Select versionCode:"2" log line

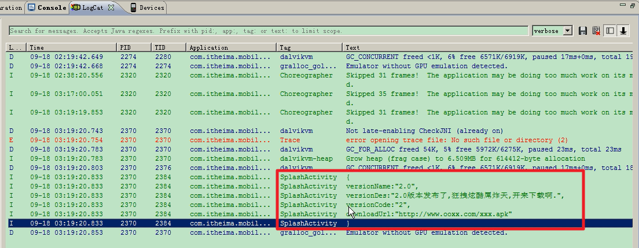pyautogui.click(x=378, y=205)
